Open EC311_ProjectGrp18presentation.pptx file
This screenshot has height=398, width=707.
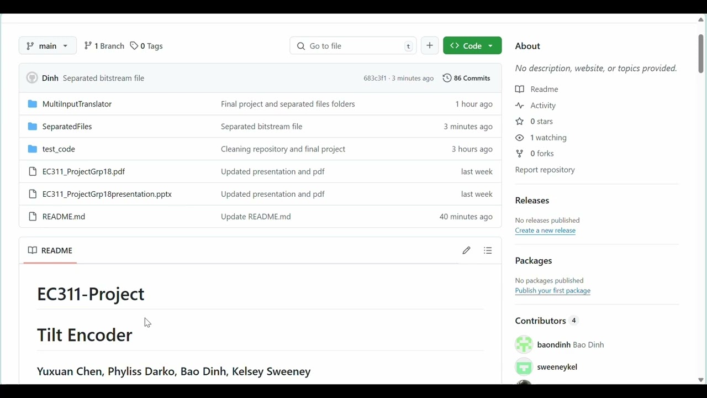(x=107, y=194)
